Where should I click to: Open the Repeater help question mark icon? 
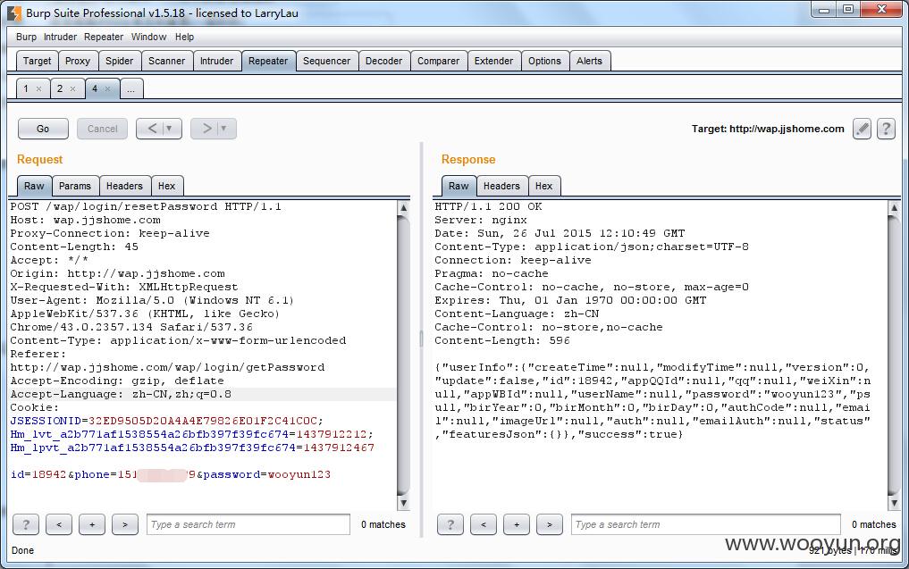[x=886, y=129]
